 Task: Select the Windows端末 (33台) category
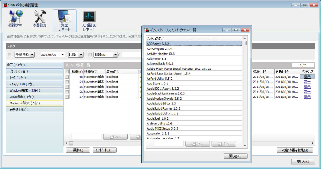point(34,90)
